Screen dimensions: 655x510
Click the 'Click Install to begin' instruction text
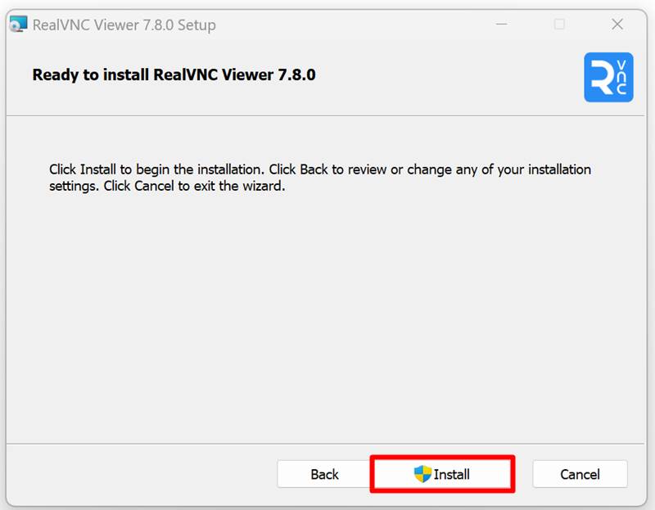coord(320,169)
